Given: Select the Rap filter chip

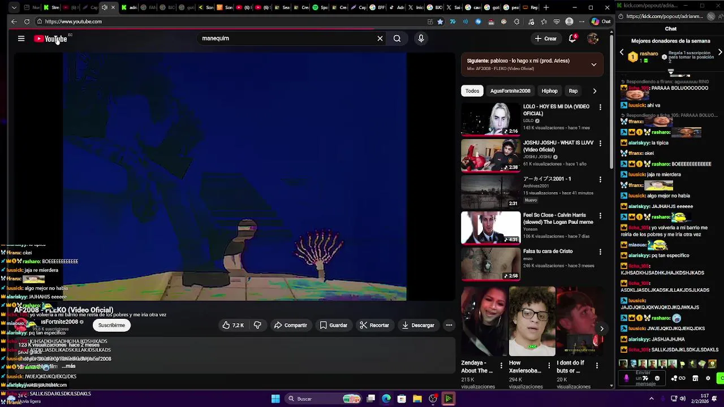Looking at the screenshot, I should tap(573, 91).
